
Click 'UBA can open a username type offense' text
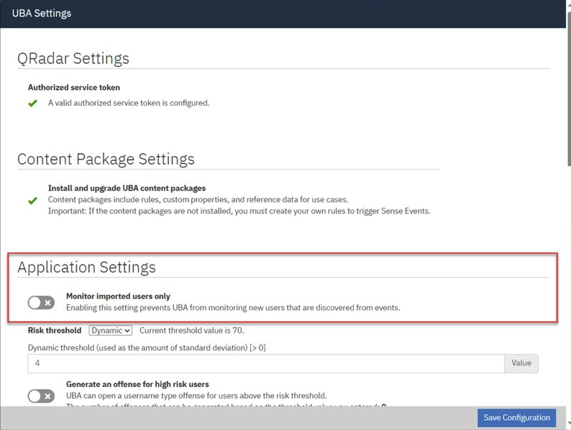[x=196, y=395]
